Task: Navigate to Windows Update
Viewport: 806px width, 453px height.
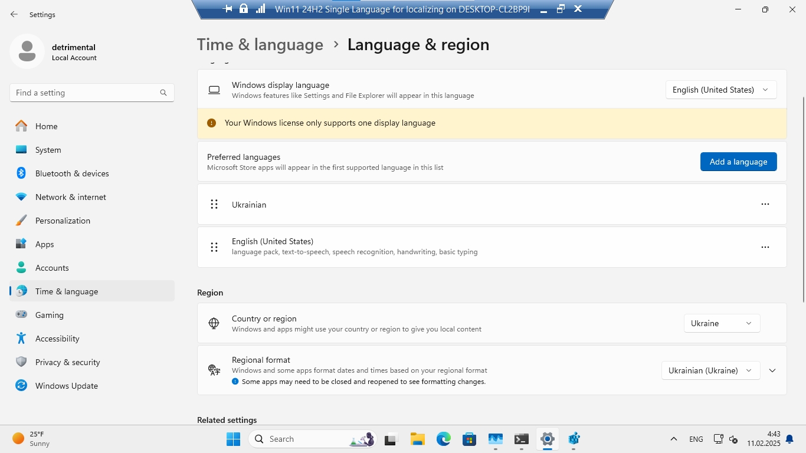Action: 66,386
